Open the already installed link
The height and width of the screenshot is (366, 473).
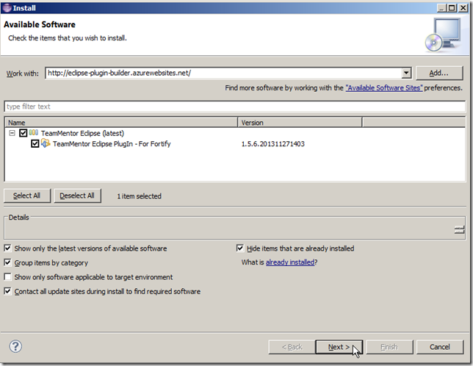point(290,262)
